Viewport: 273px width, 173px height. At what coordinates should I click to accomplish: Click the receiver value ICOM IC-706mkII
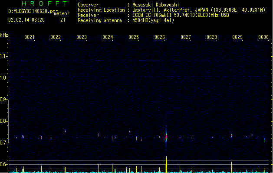(x=152, y=15)
